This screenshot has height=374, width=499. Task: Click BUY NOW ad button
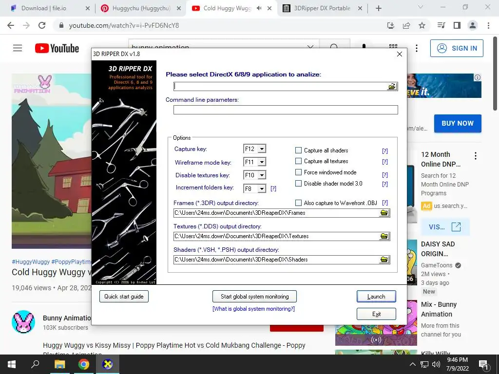coord(458,123)
